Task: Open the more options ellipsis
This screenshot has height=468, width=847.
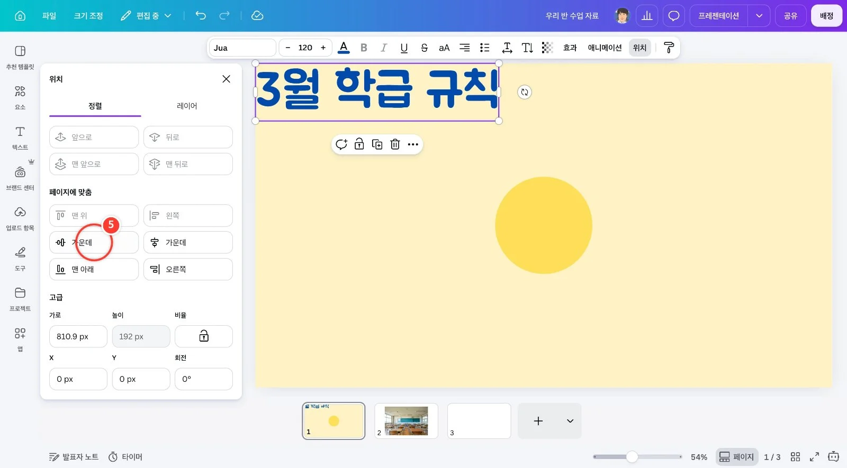Action: [413, 144]
